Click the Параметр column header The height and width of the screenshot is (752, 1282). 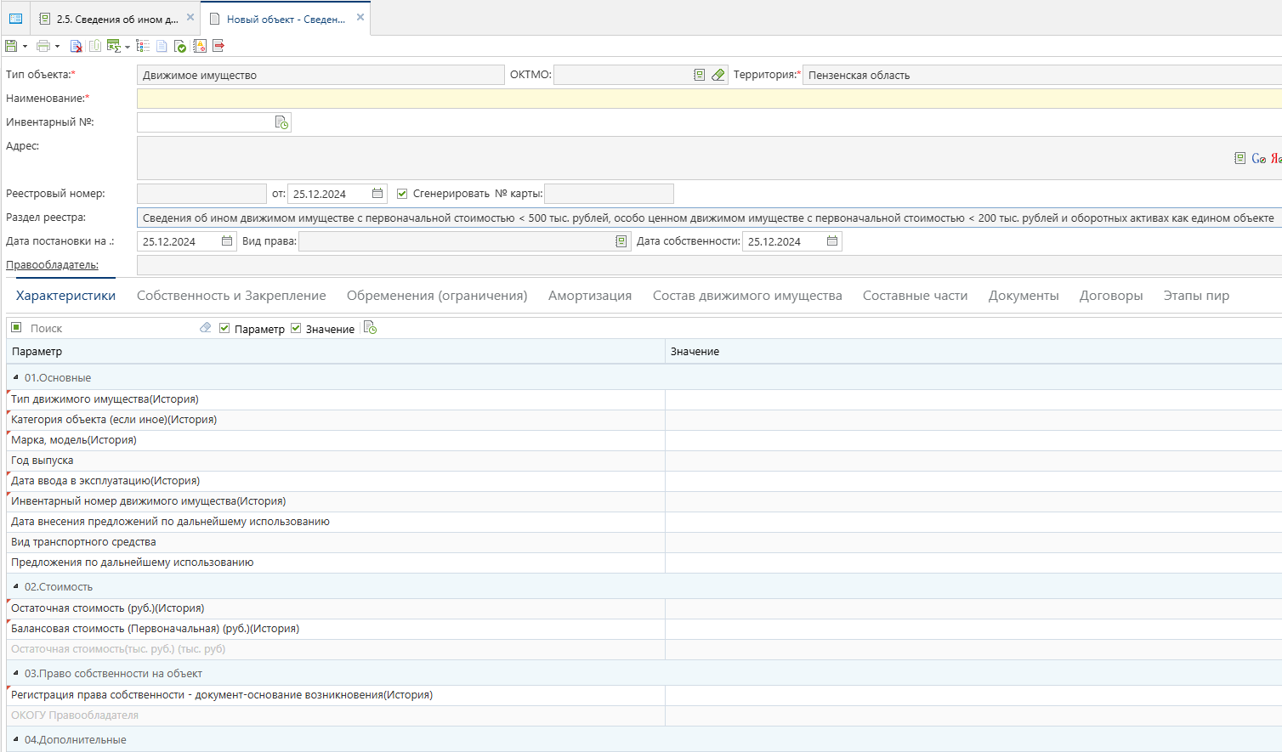pyautogui.click(x=336, y=352)
